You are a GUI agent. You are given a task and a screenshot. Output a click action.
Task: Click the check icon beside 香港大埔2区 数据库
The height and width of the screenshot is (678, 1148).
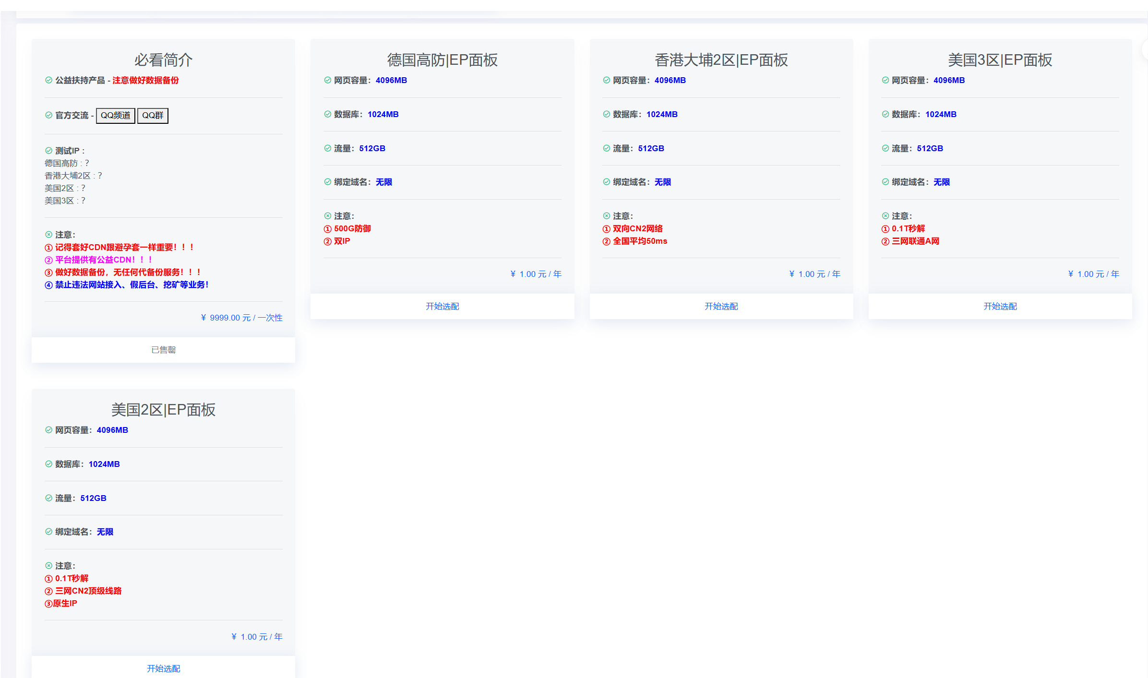(x=606, y=114)
